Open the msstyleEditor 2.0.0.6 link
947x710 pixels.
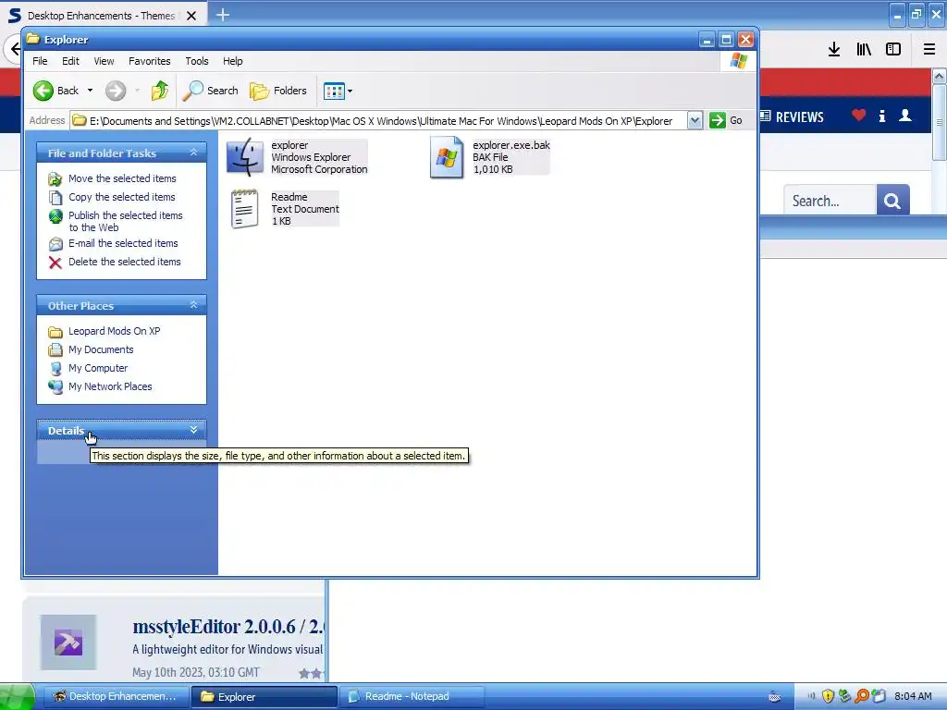point(229,627)
